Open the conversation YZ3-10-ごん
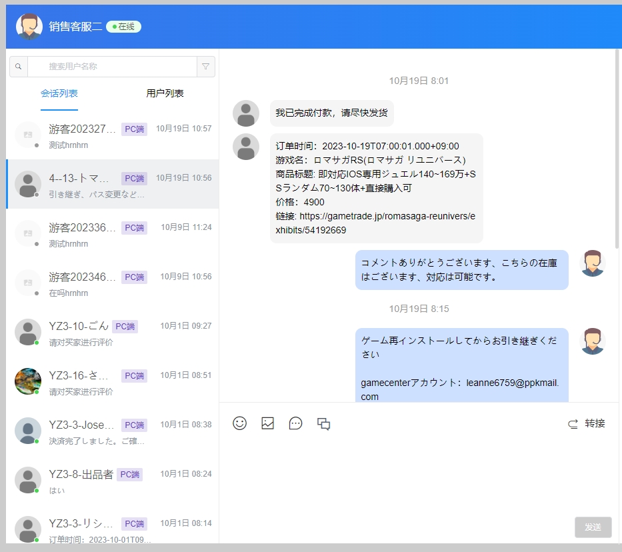Image resolution: width=622 pixels, height=552 pixels. coord(113,332)
